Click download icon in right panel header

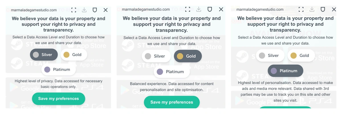pos(312,9)
